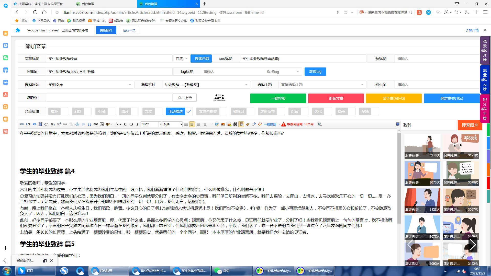Toggle the 敏感词 attribute
Image resolution: width=491 pixels, height=276 pixels.
(x=242, y=111)
